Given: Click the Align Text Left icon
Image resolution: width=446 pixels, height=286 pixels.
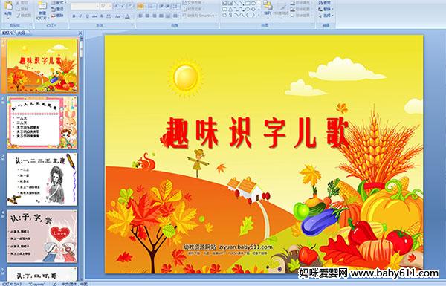Looking at the screenshot, I should [140, 16].
